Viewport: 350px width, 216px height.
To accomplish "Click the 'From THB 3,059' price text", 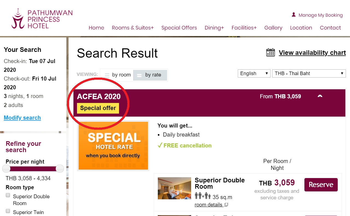I will click(x=280, y=96).
